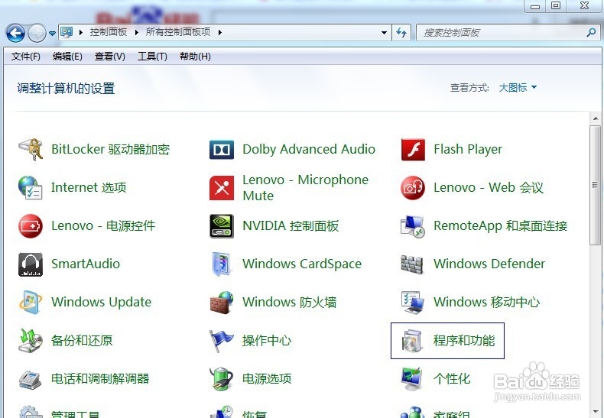
Task: Open the 查看(V) menu
Action: (110, 57)
